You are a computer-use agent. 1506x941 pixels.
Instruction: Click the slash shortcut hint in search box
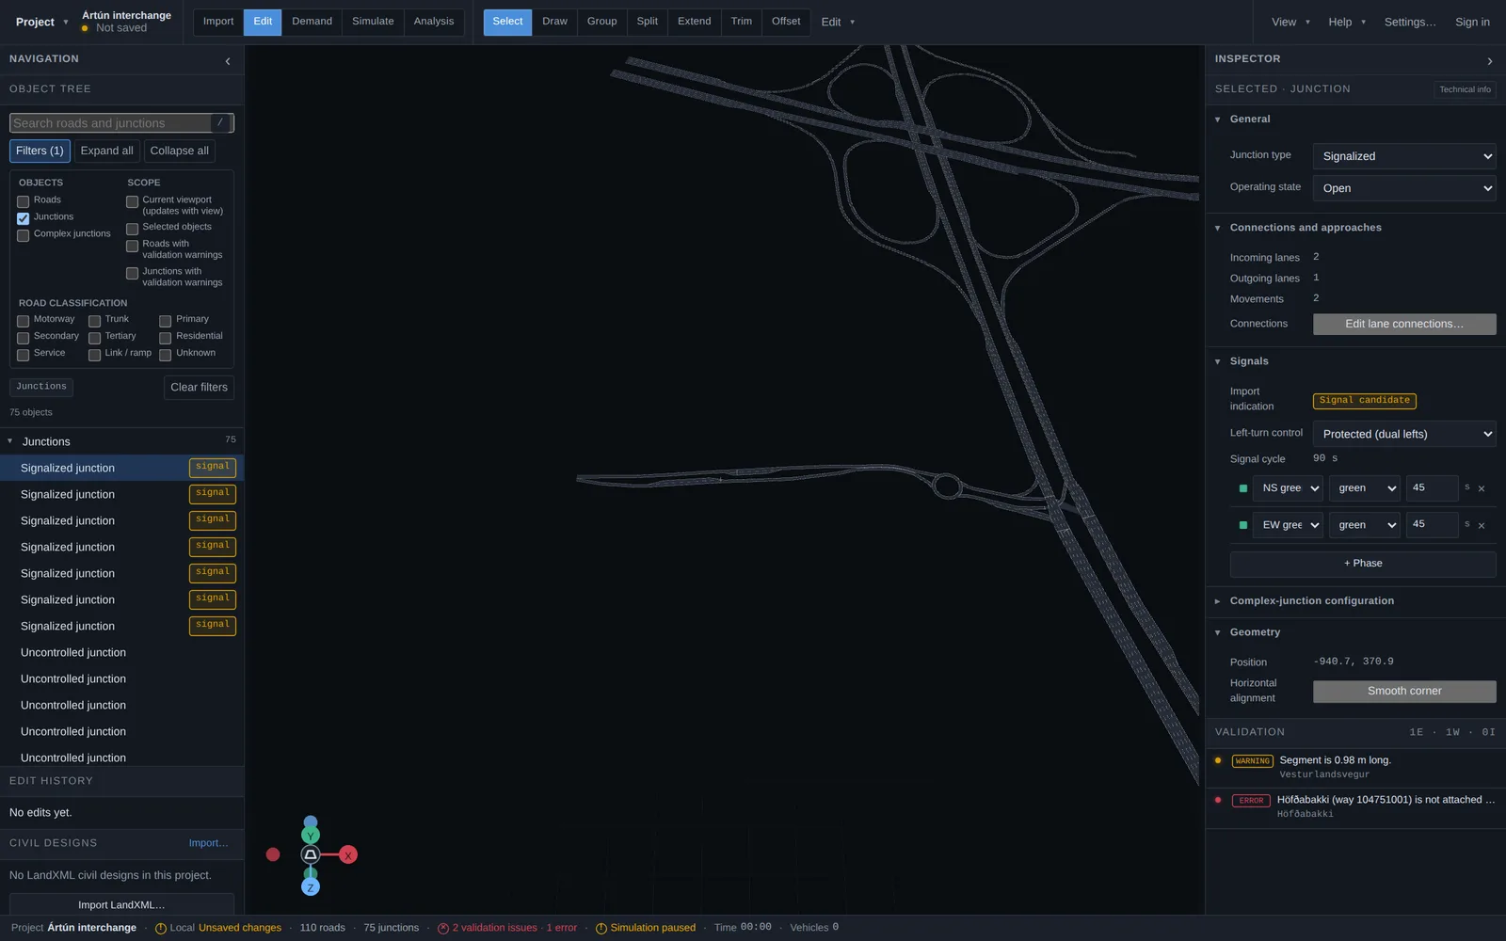click(x=220, y=122)
